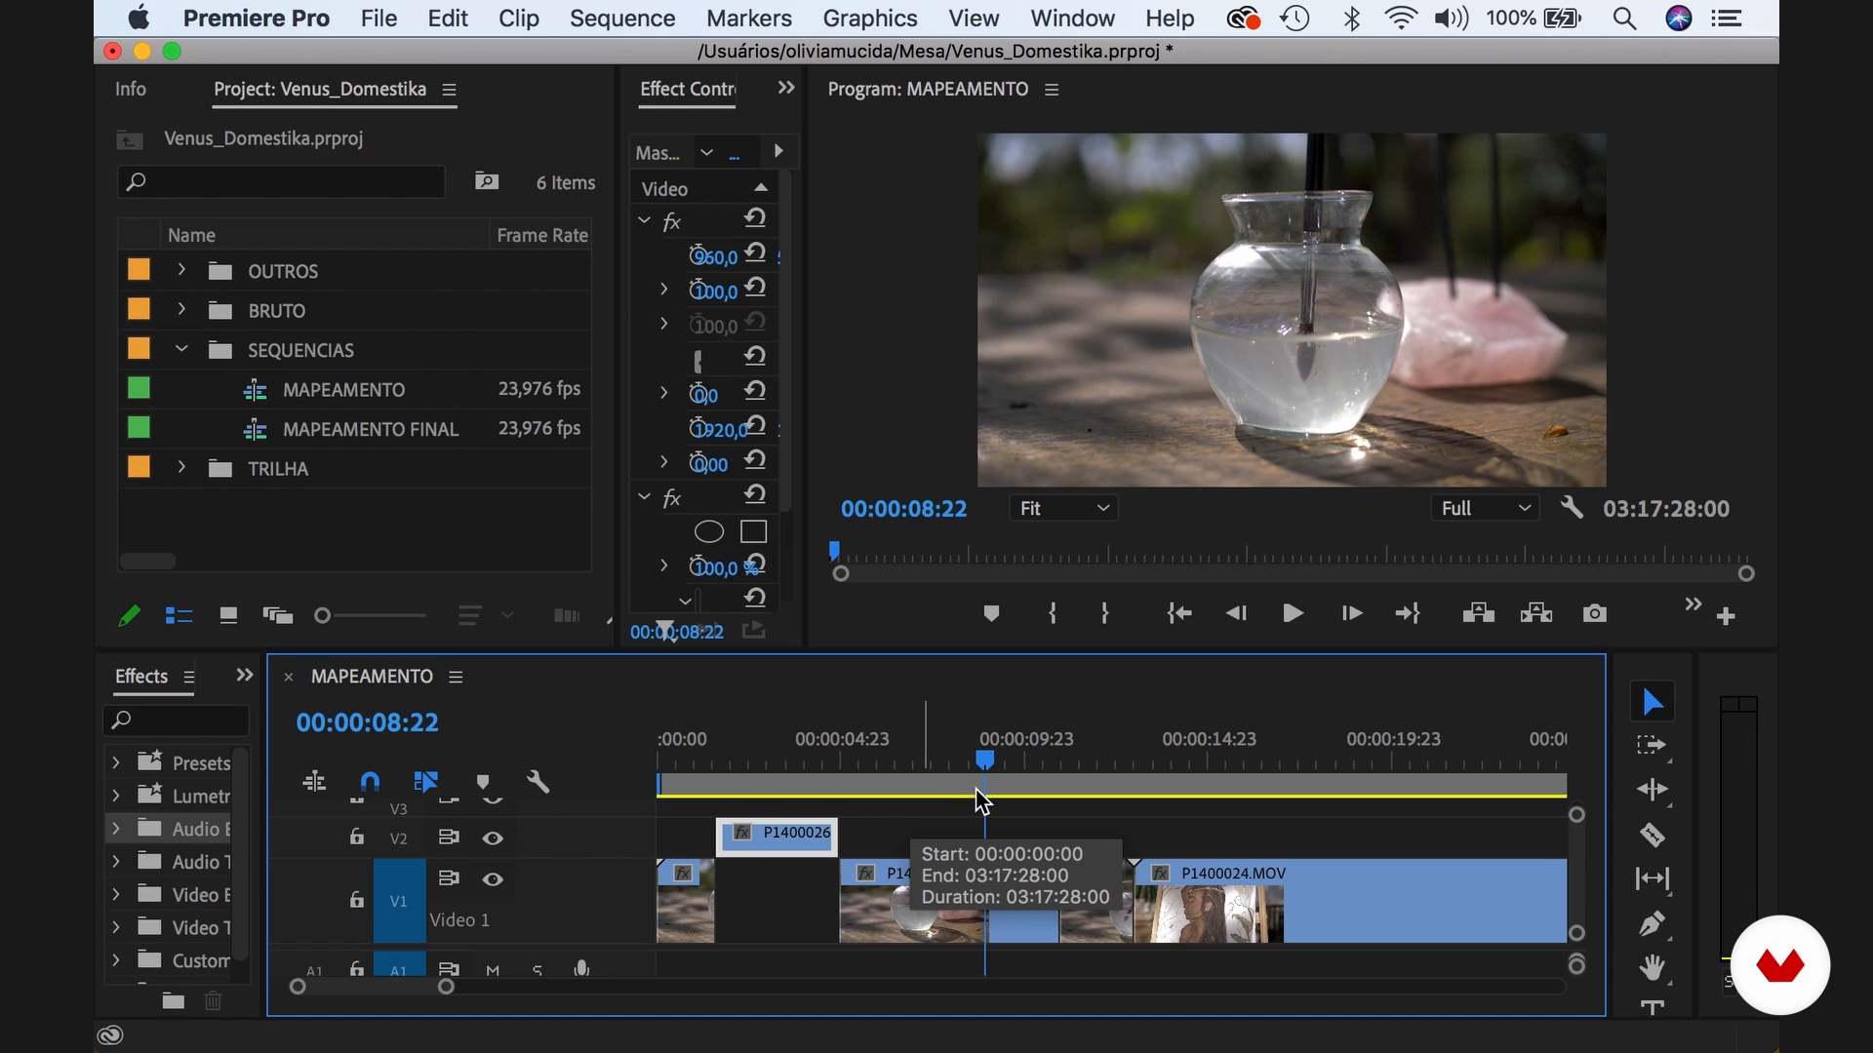The image size is (1873, 1053).
Task: Toggle snap magnet in timeline
Action: coord(370,782)
